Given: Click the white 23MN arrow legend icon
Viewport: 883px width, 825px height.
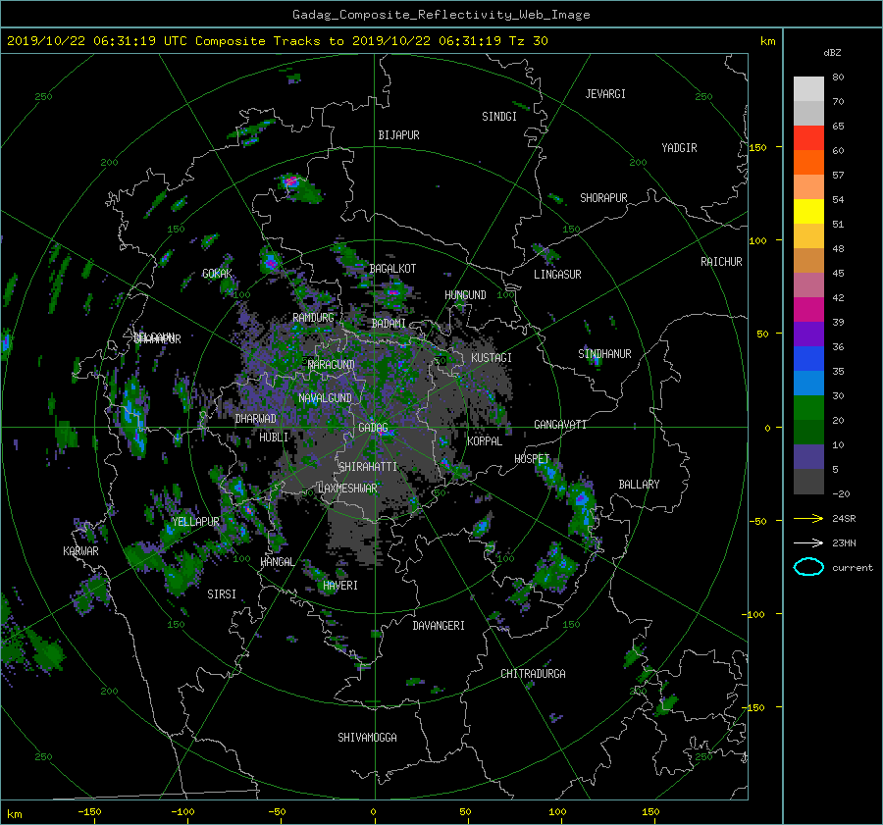Looking at the screenshot, I should pyautogui.click(x=808, y=542).
